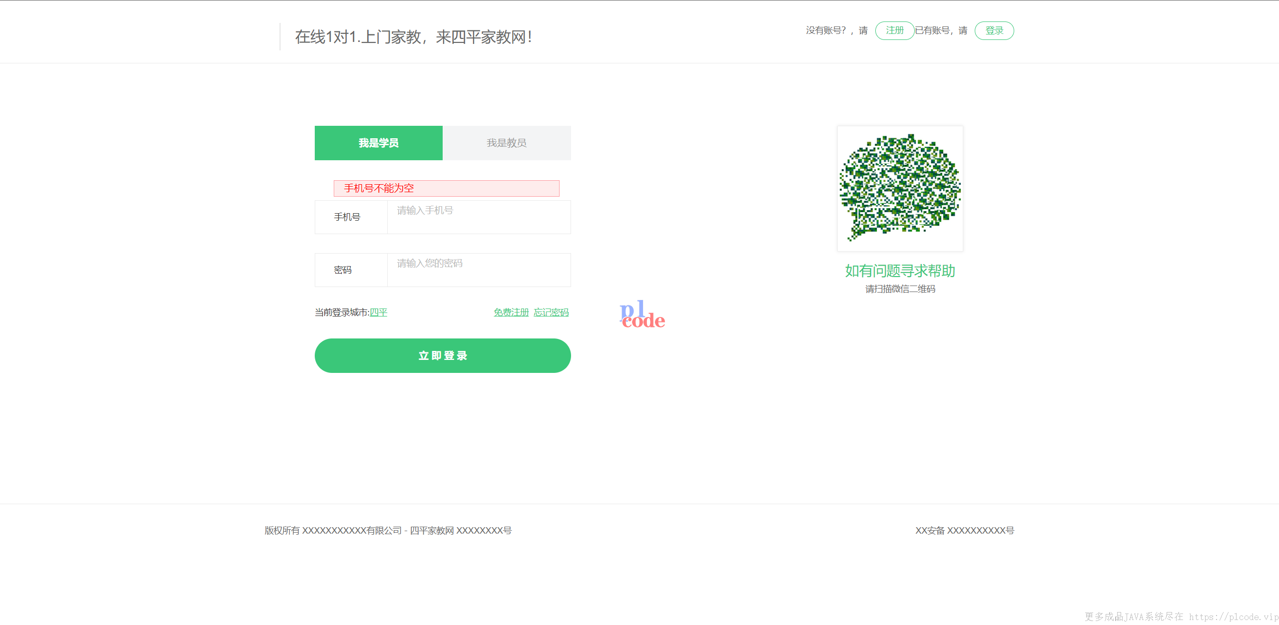Click the 如有问题寻求帮助 heading

900,271
